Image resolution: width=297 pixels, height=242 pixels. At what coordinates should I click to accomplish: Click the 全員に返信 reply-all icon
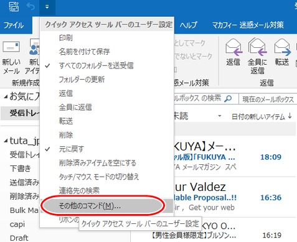[258, 47]
